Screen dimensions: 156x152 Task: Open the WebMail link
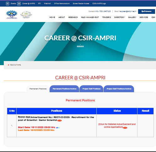coord(47,3)
